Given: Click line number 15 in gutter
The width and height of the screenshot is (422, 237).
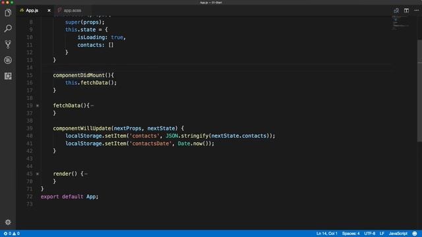Looking at the screenshot, I should pos(30,75).
